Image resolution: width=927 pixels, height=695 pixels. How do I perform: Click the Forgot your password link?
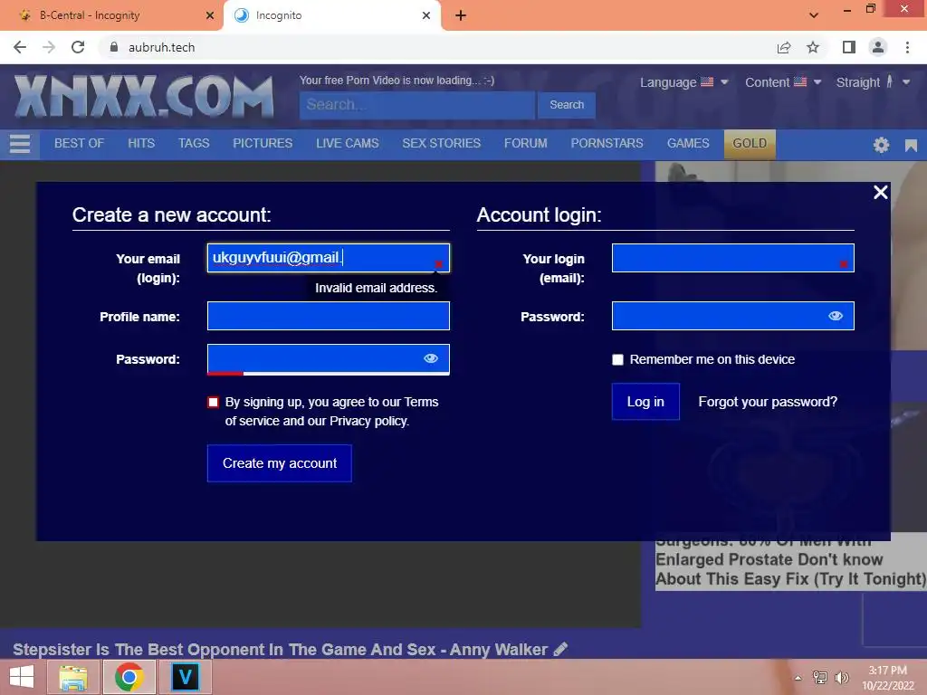point(768,402)
